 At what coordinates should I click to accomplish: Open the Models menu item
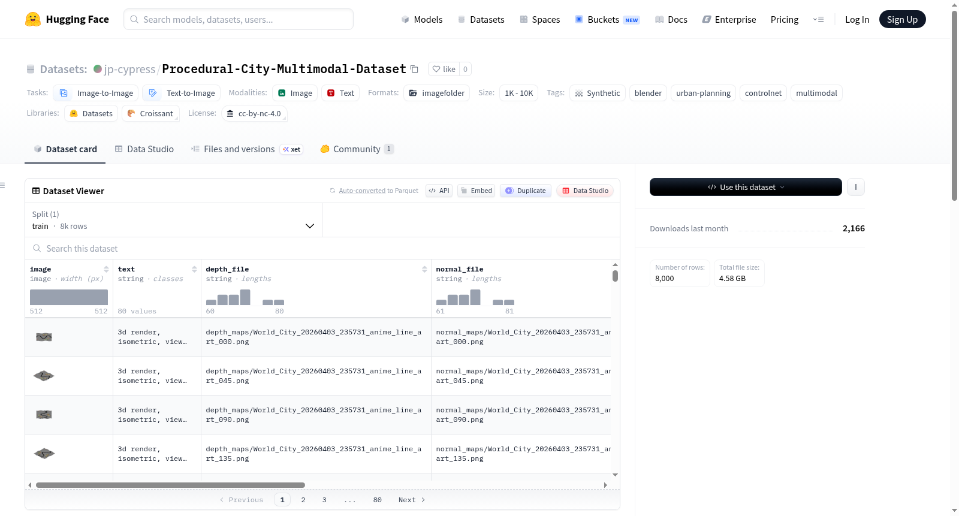pyautogui.click(x=422, y=19)
